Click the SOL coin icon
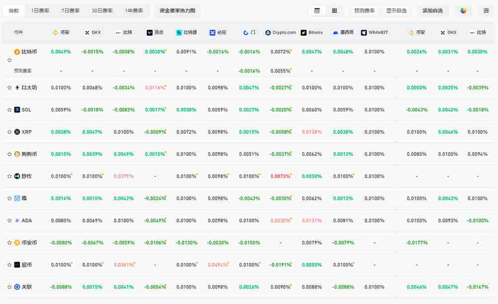The width and height of the screenshot is (498, 304). click(x=17, y=110)
